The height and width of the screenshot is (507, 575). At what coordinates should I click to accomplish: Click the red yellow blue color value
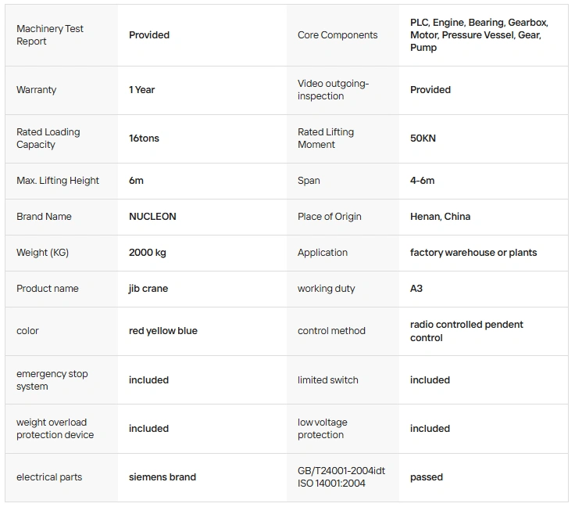tap(163, 331)
